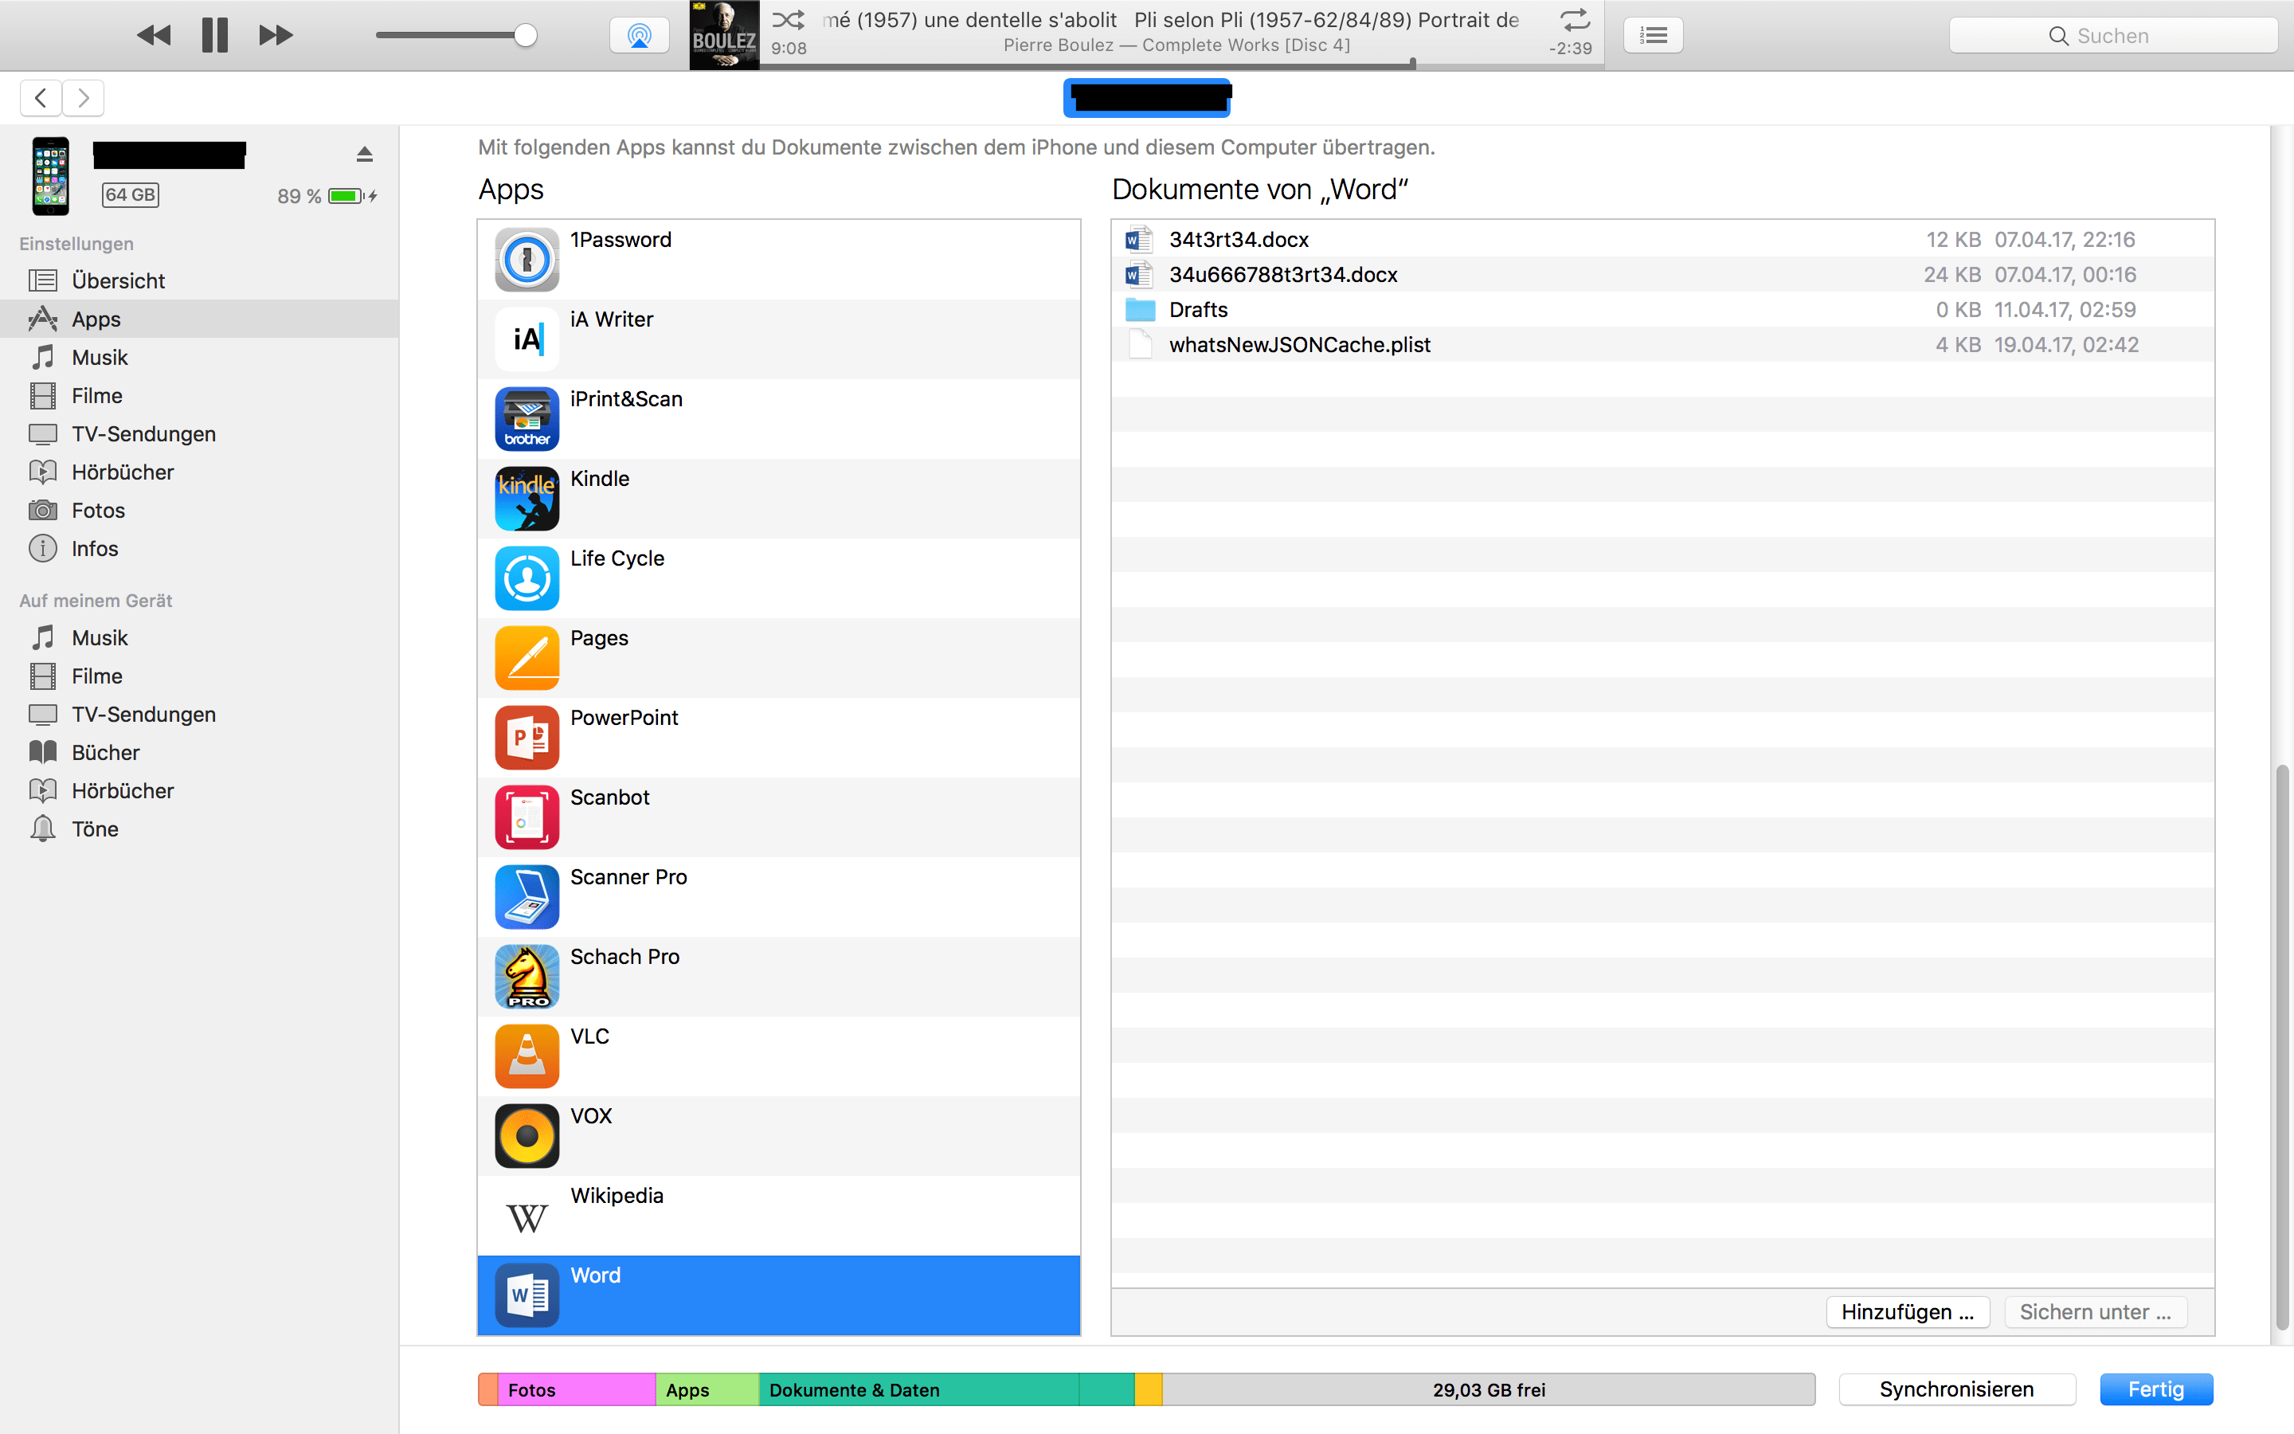Select the file 34u666788t3rt34.docx
Viewport: 2294px width, 1434px height.
click(1662, 274)
